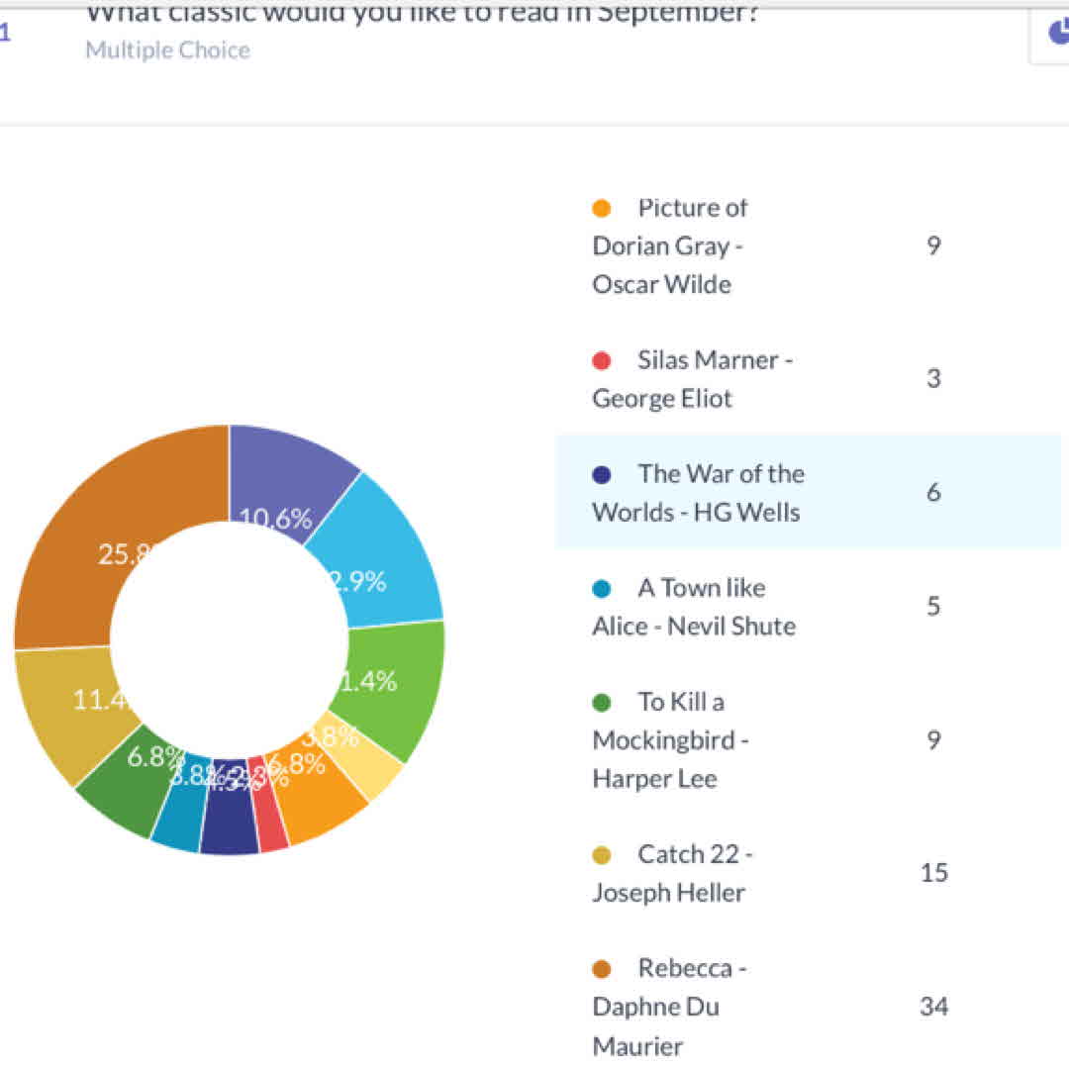1069x1069 pixels.
Task: Click the Multiple Choice question type label
Action: [167, 50]
